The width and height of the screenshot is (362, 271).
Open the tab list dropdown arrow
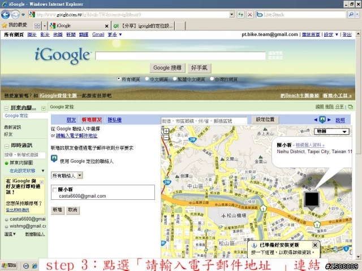[45, 26]
